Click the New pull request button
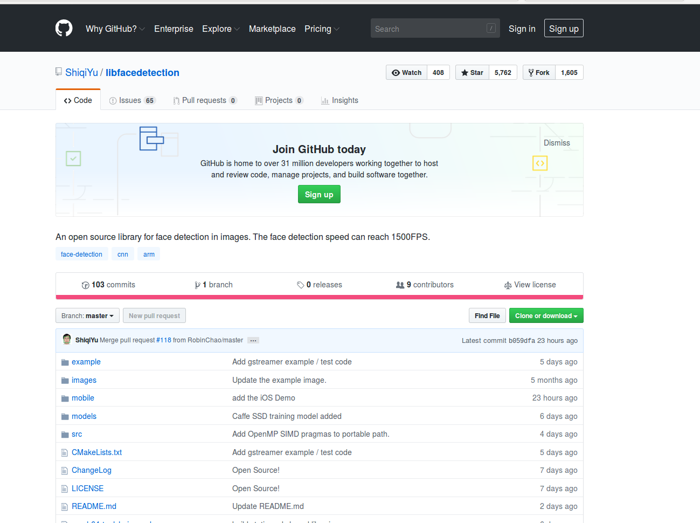Viewport: 700px width, 523px height. (x=154, y=315)
